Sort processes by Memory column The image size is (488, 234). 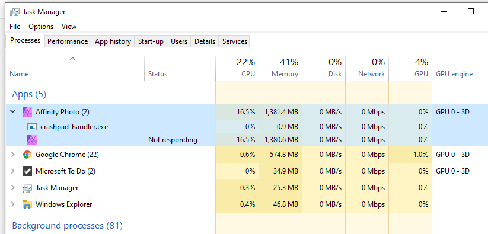280,68
